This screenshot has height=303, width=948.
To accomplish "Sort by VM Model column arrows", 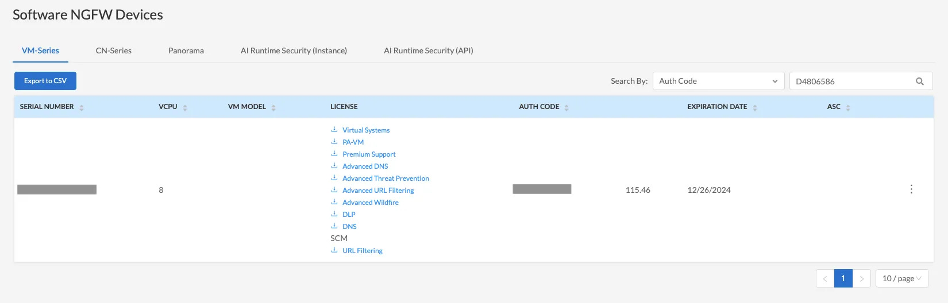I will coord(273,107).
